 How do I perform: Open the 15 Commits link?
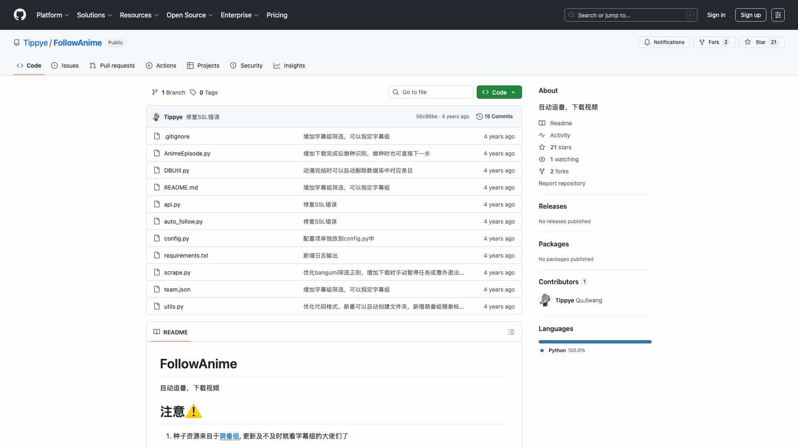coord(495,117)
